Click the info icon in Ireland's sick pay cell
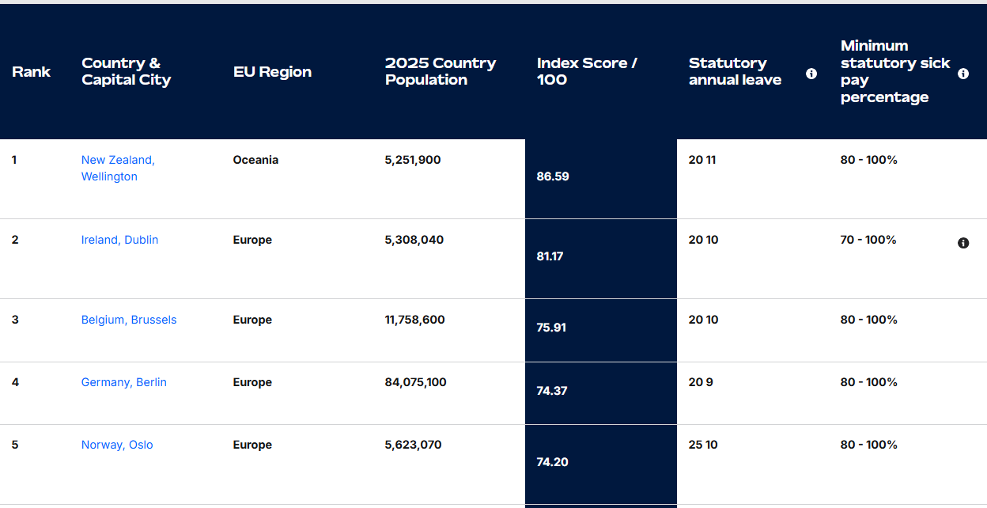The height and width of the screenshot is (508, 987). [x=963, y=243]
